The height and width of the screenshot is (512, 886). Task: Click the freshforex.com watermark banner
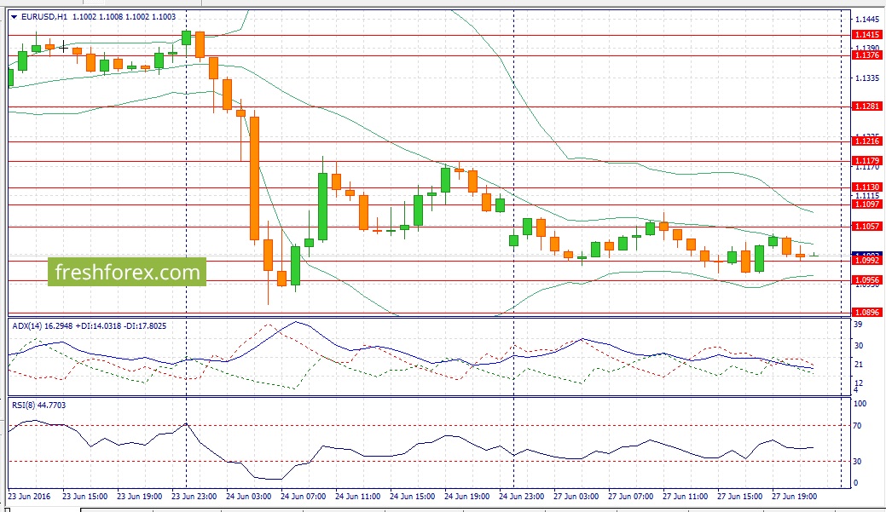(x=127, y=273)
